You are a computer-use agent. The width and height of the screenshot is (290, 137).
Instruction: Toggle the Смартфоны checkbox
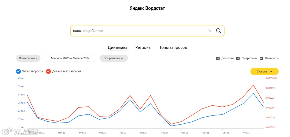tap(238, 58)
